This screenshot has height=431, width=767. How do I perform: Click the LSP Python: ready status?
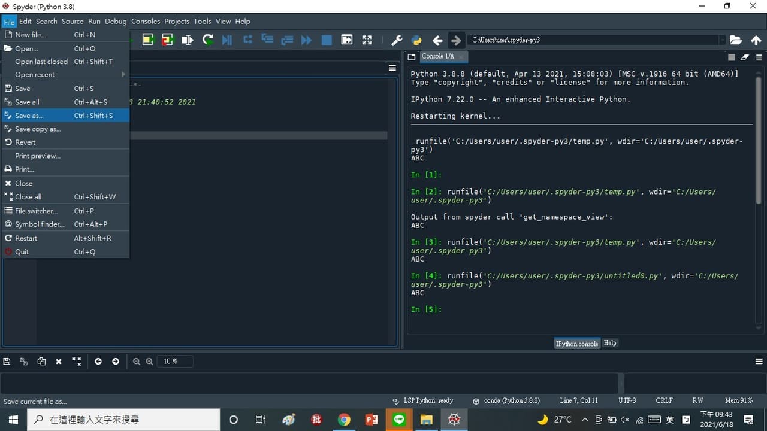pos(423,401)
